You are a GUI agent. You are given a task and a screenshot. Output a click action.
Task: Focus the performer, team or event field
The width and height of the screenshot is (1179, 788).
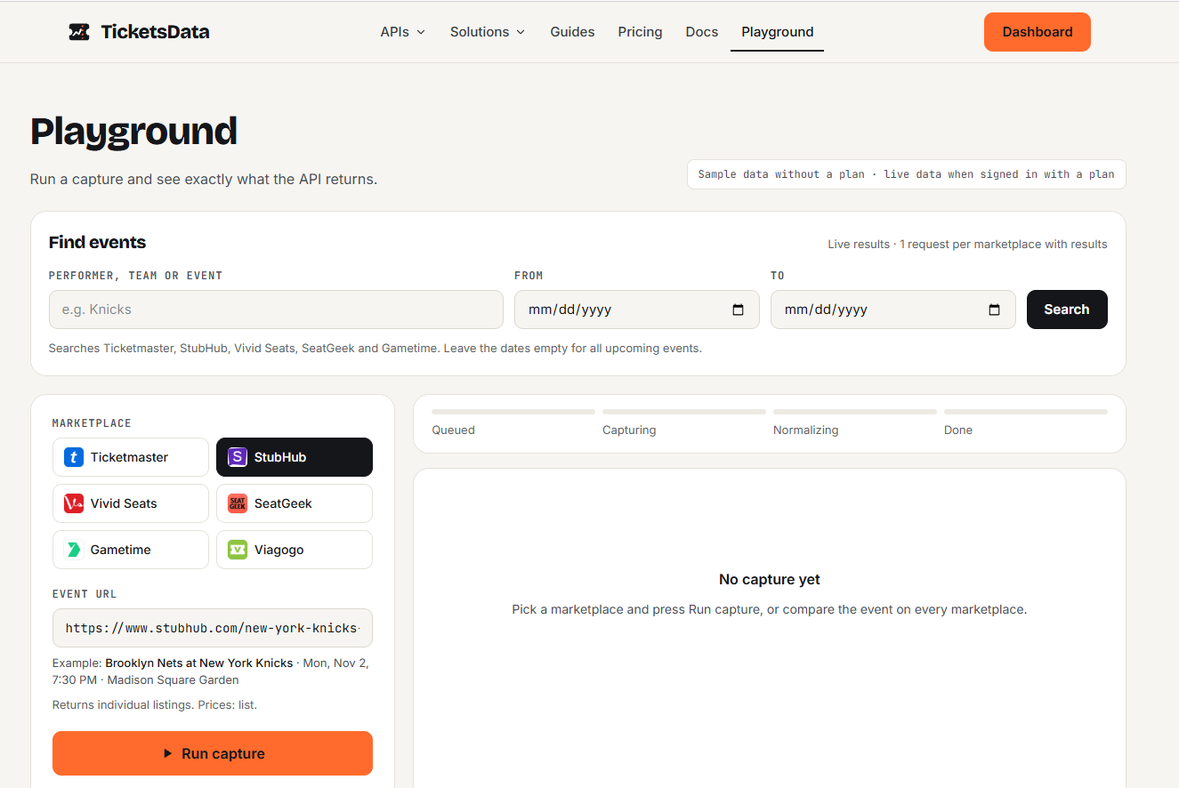click(x=276, y=310)
